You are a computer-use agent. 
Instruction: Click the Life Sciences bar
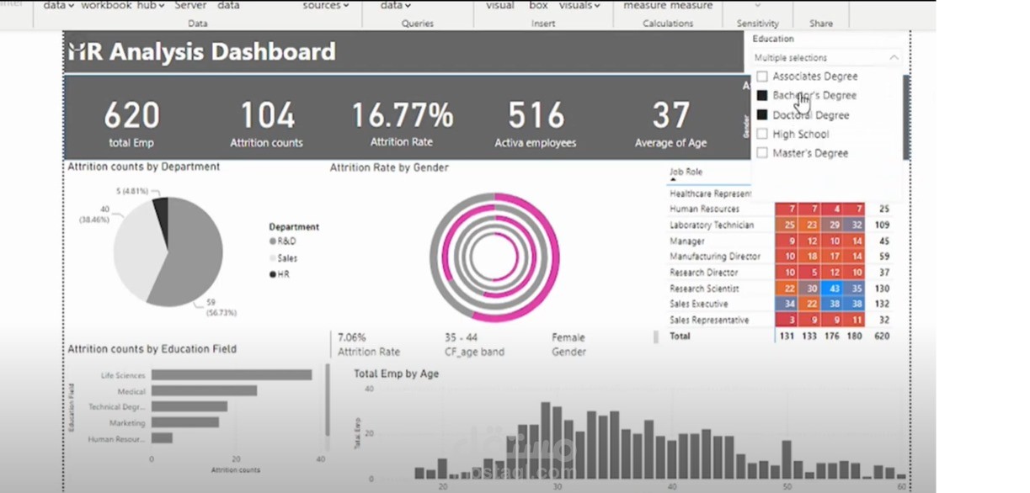pyautogui.click(x=232, y=375)
